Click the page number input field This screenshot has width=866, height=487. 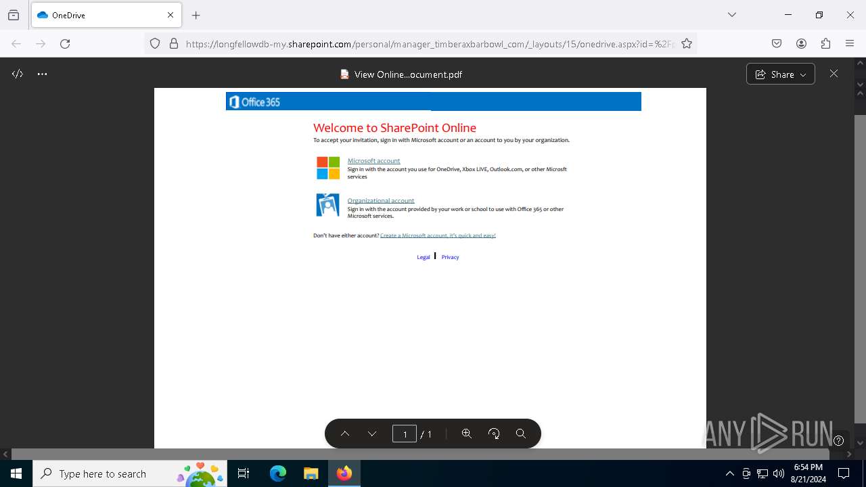(405, 434)
